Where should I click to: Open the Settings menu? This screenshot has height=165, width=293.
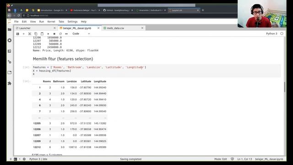pyautogui.click(x=72, y=22)
